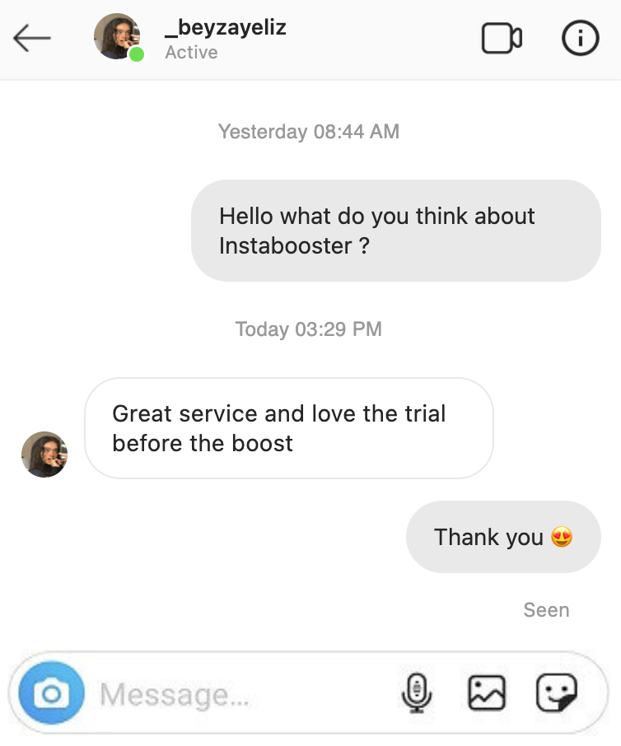Screen dimensions: 621x746
Task: Click the heart-eyes emoji in Thank you message
Action: pos(562,537)
